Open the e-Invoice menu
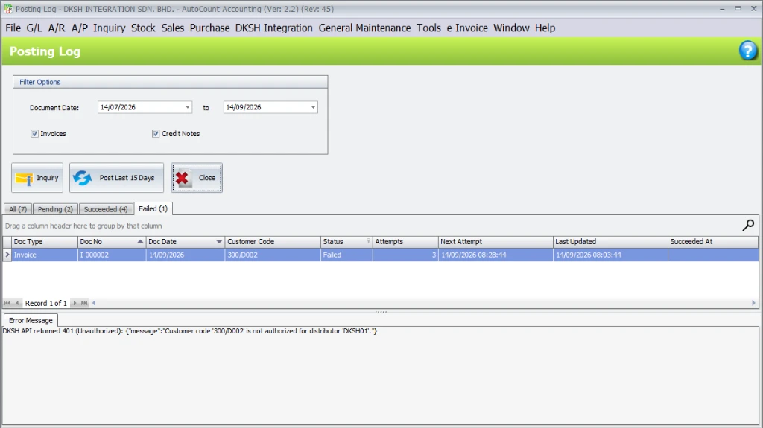This screenshot has width=763, height=428. [x=467, y=28]
